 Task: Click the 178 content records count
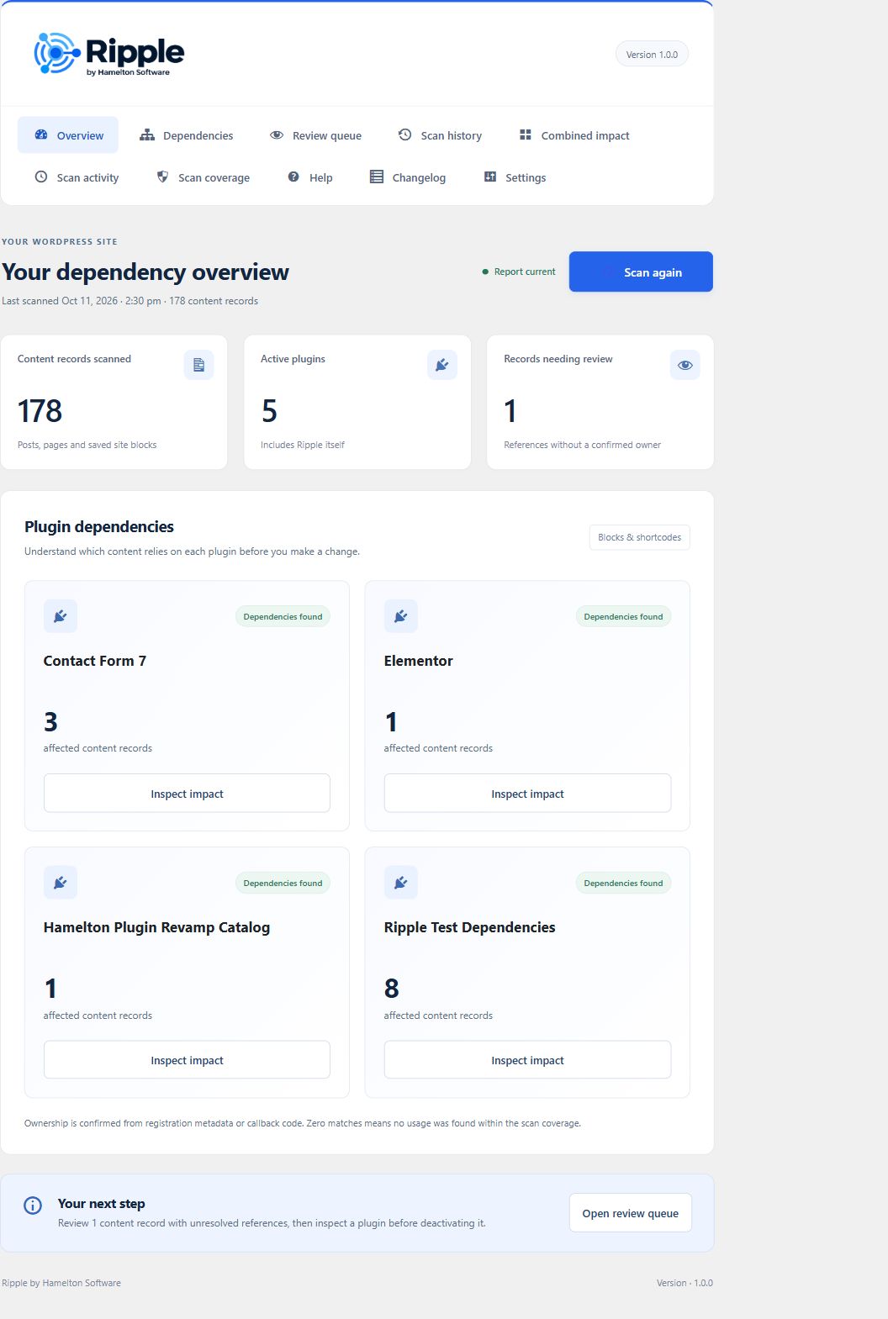coord(40,411)
